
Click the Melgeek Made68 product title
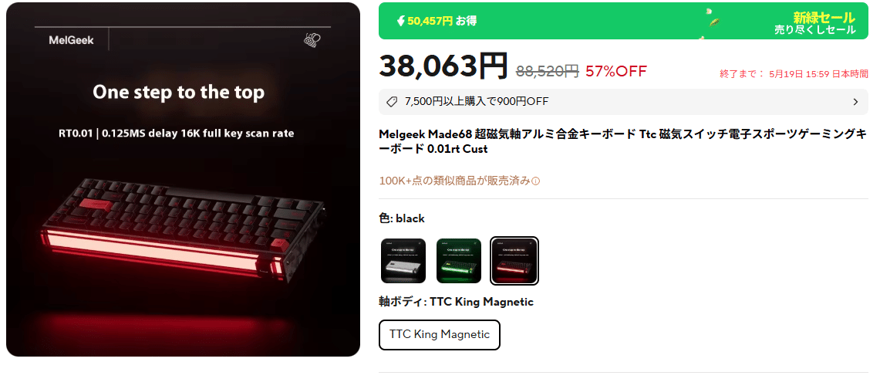point(622,141)
